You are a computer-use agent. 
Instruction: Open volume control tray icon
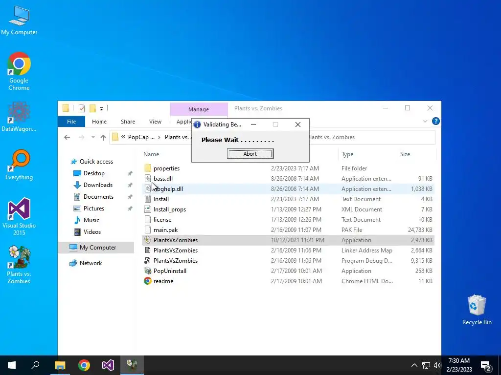(437, 365)
